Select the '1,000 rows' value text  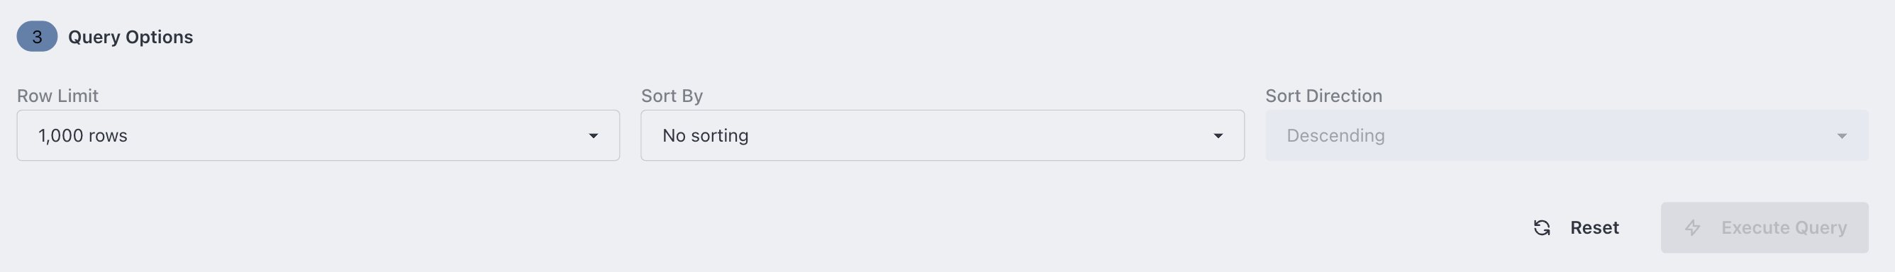83,136
